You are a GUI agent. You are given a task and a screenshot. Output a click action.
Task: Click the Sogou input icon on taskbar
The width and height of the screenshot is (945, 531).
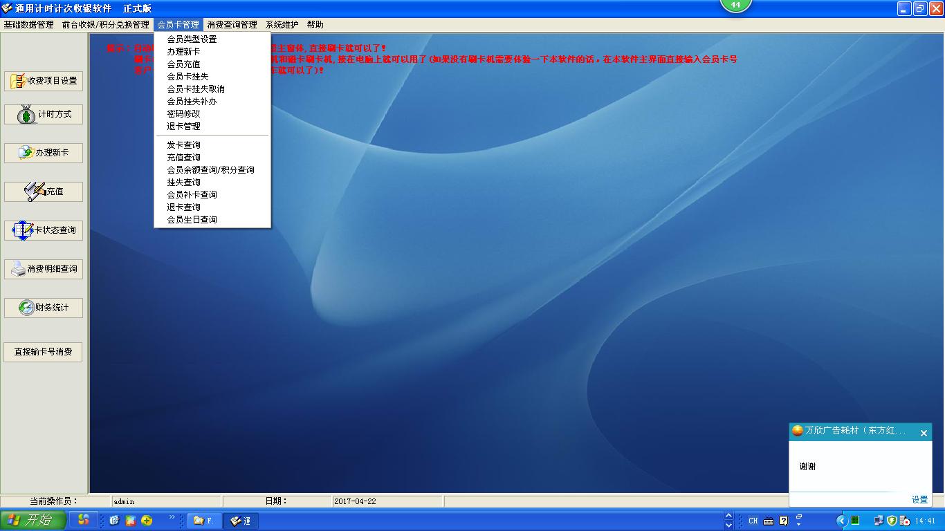83,521
